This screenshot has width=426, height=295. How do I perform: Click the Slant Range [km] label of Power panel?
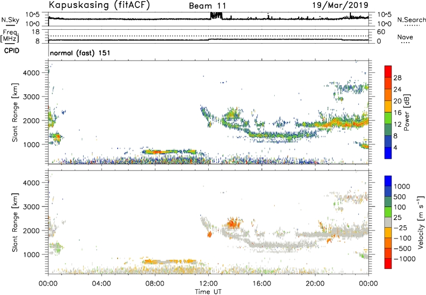click(x=15, y=112)
